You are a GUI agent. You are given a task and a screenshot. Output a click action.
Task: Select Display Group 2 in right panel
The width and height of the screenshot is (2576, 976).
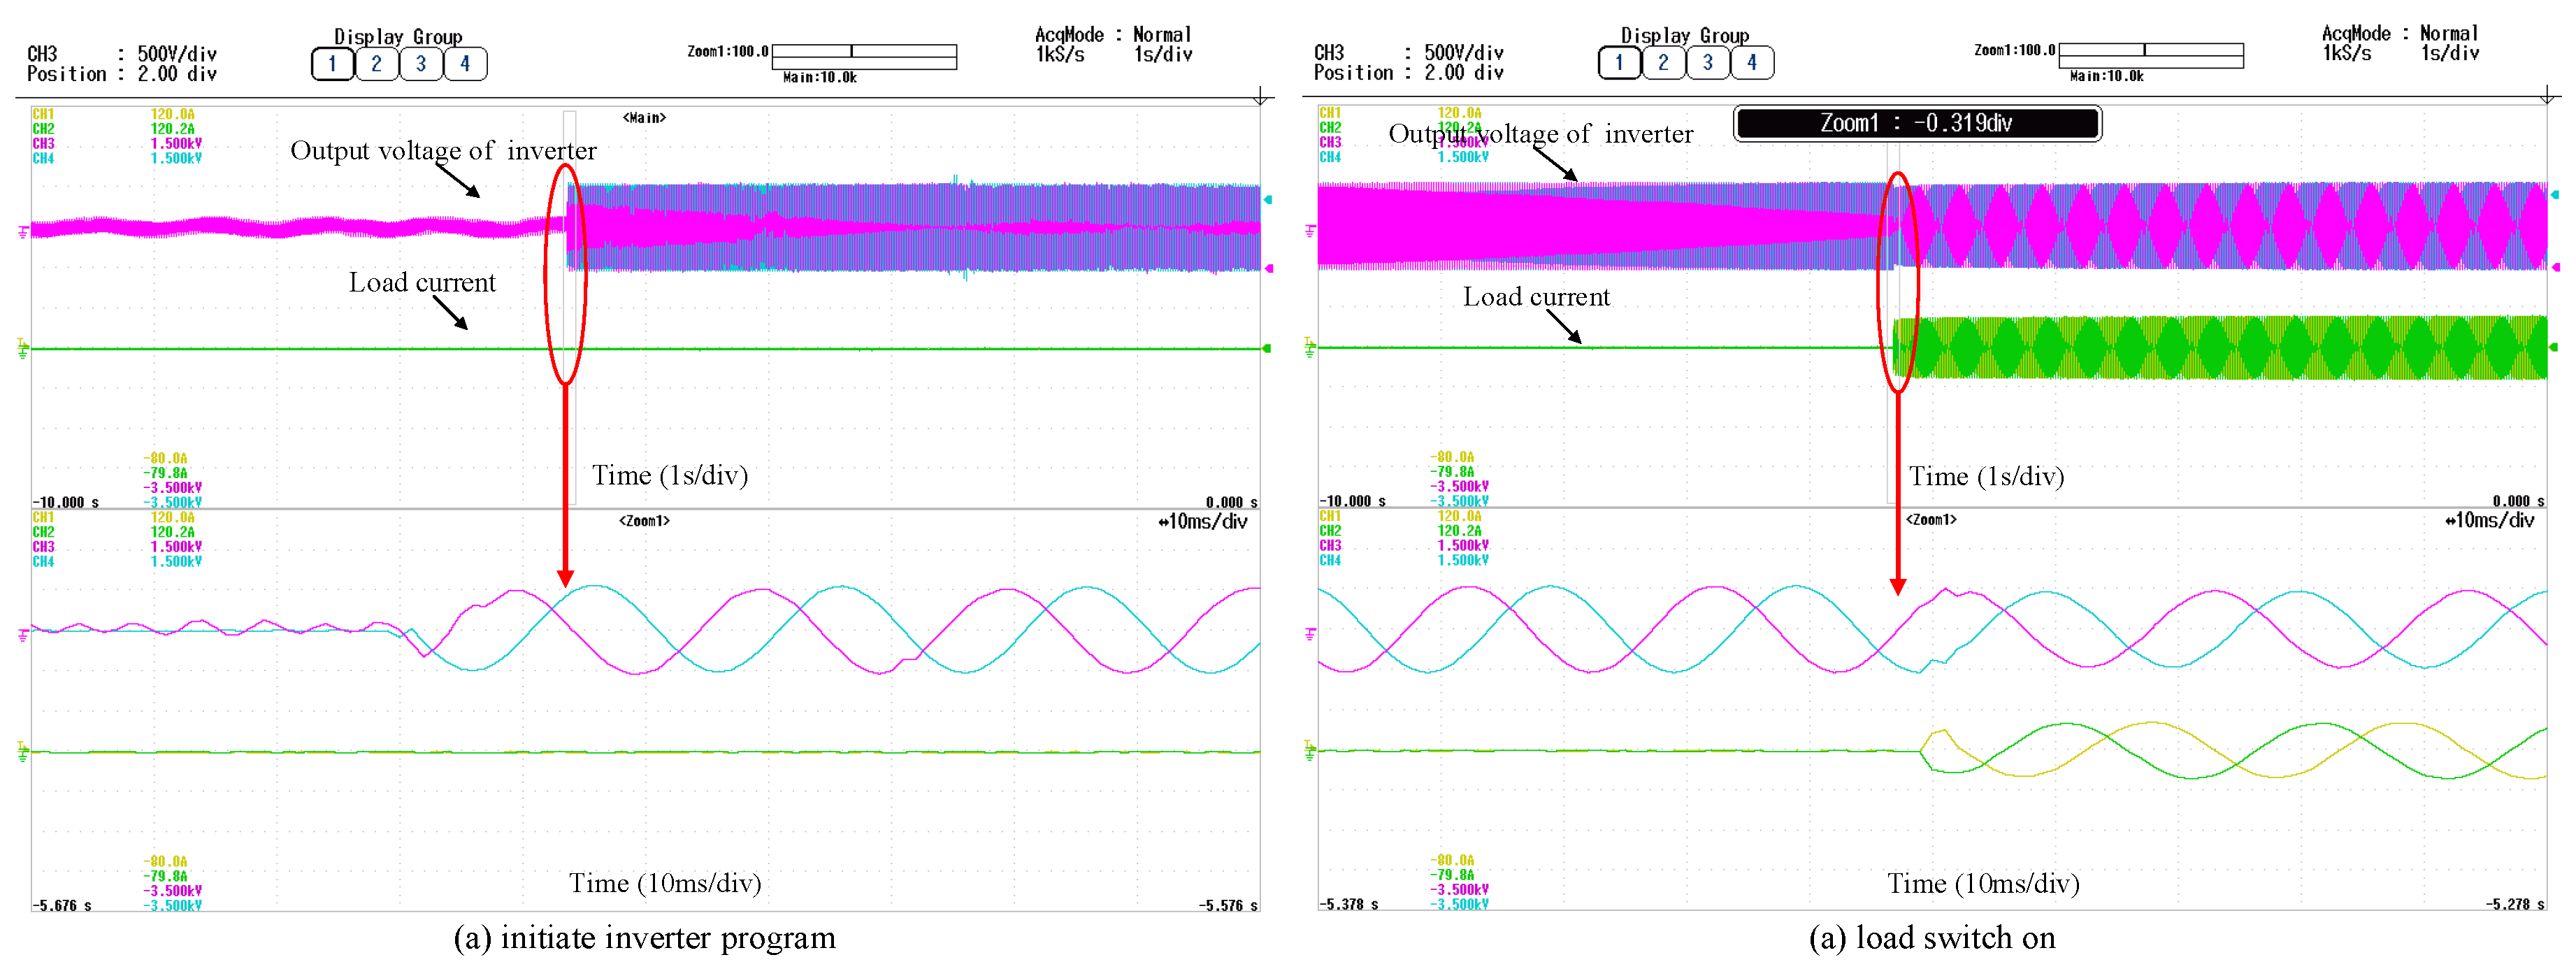pos(1663,63)
